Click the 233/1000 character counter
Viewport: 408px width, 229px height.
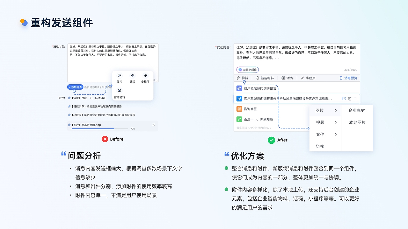tap(351, 70)
